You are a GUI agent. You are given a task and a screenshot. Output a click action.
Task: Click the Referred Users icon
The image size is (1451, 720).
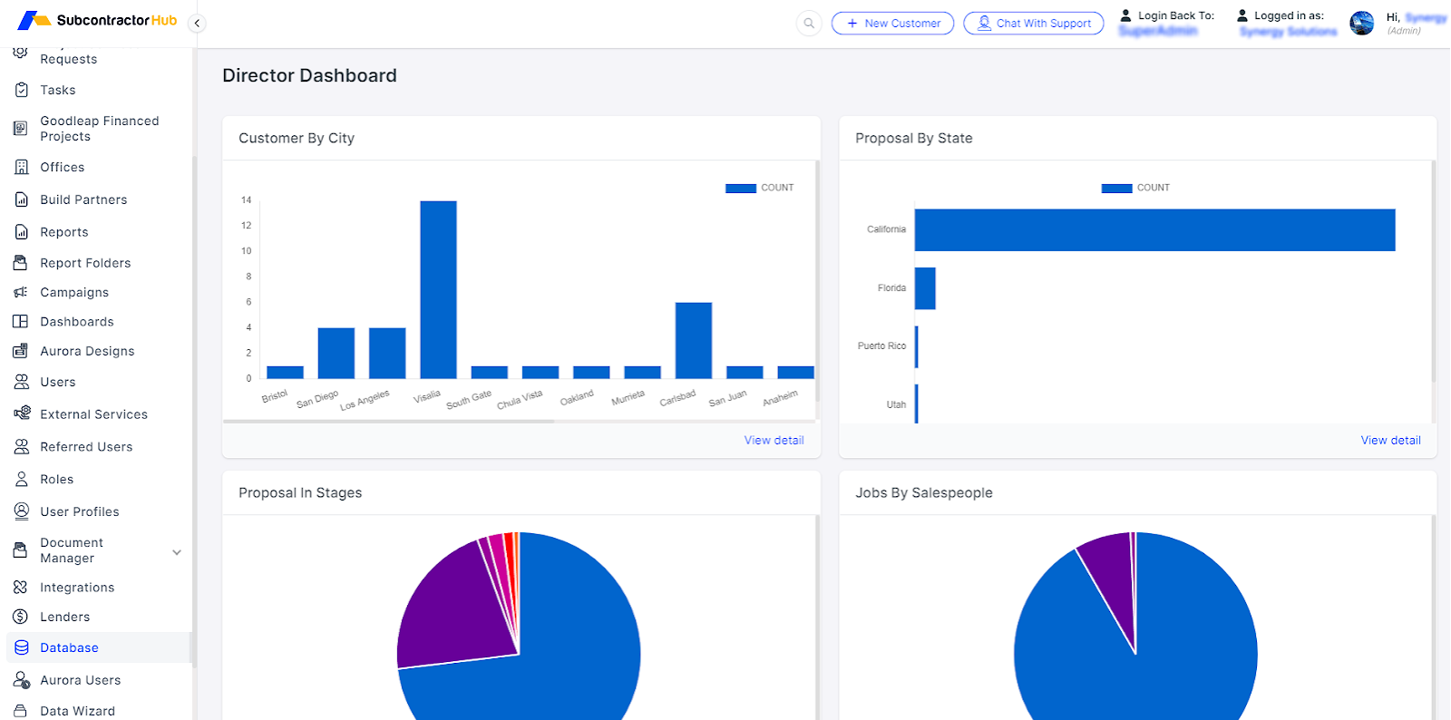[x=21, y=446]
